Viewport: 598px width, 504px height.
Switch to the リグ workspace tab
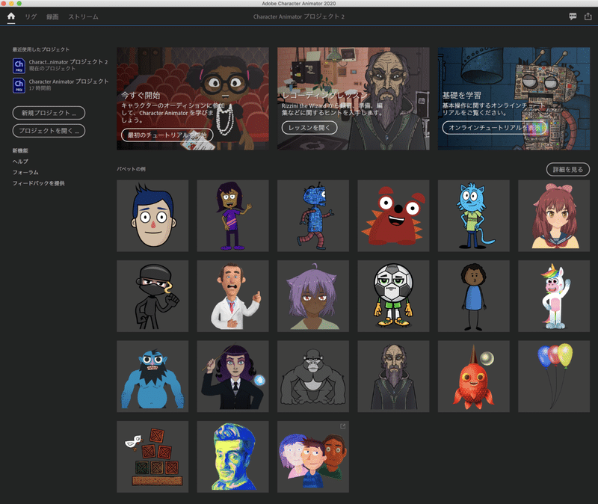(31, 16)
